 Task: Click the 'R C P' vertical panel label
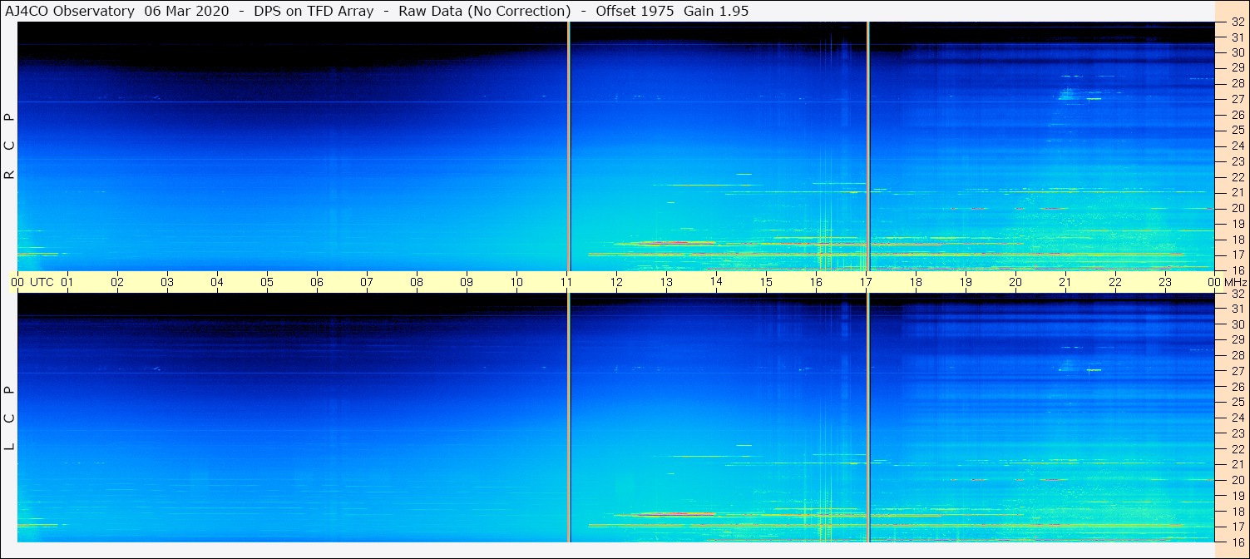pos(10,146)
